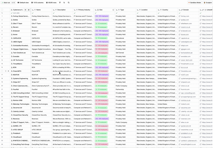Screen dimensions: 213x148
Task: Open the 95/95 rows selector
Action: click(x=51, y=3)
